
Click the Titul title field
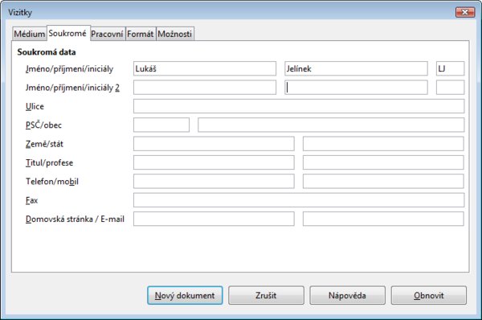[x=214, y=162]
